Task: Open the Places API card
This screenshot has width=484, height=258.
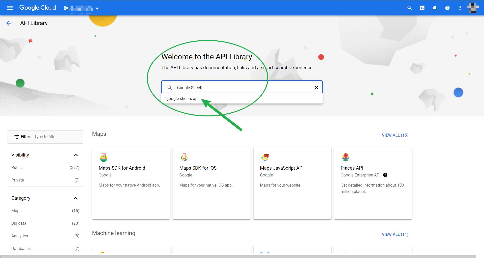Action: click(x=373, y=183)
